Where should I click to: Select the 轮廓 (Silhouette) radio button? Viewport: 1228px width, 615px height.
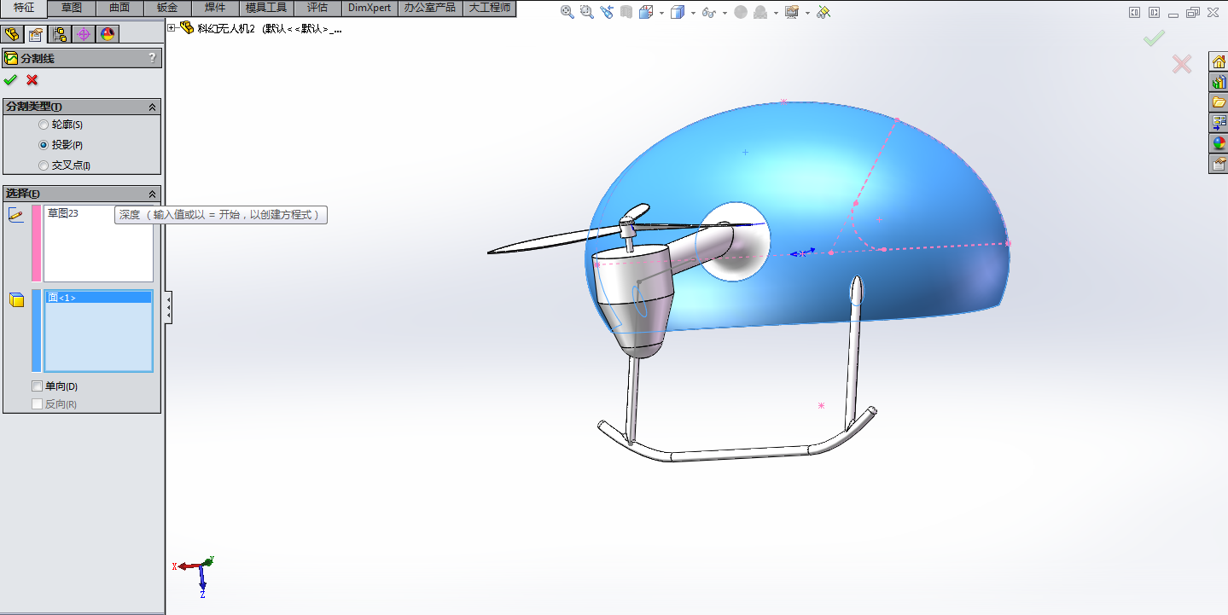pos(44,125)
